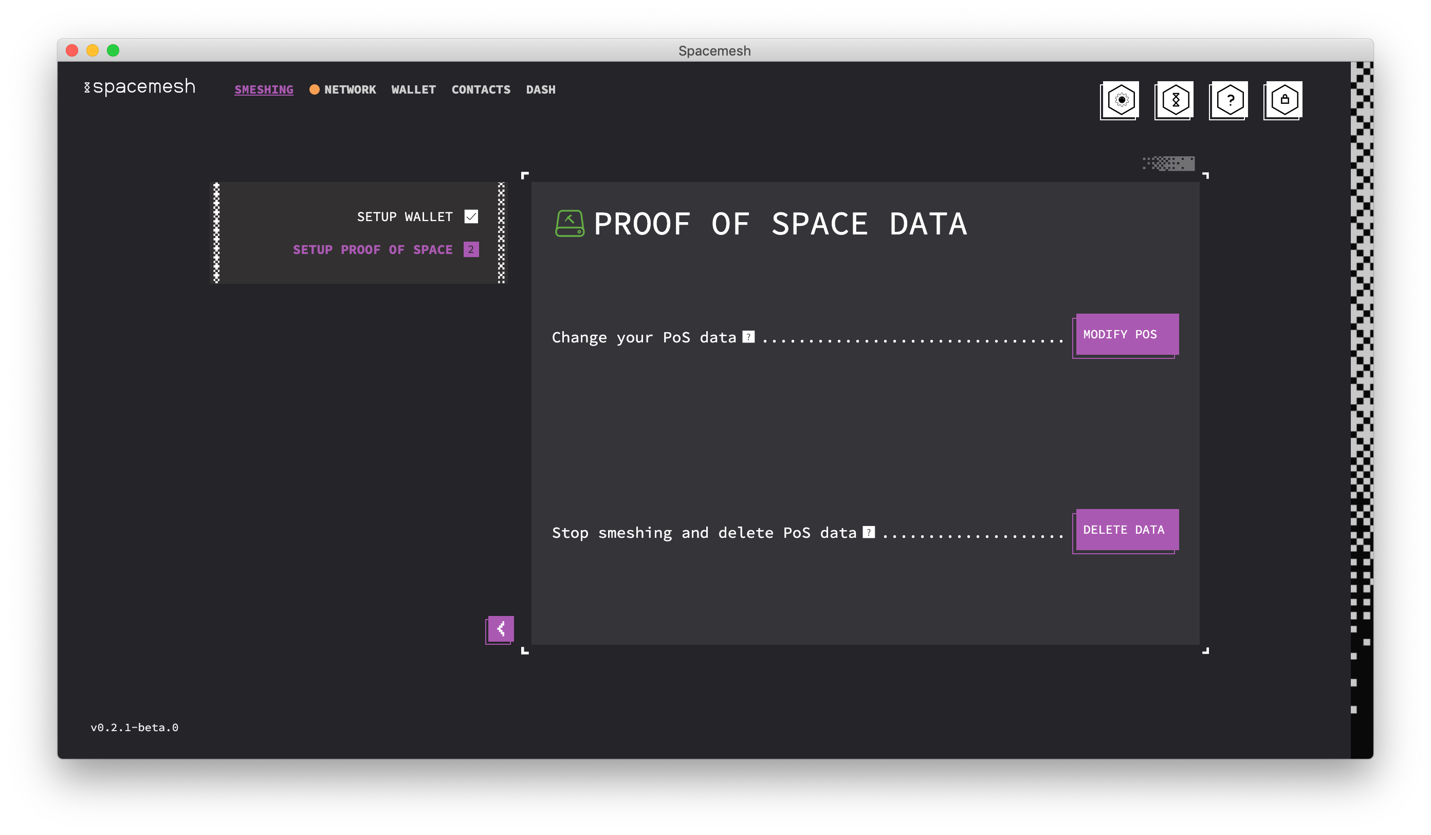The image size is (1431, 835).
Task: Click the spacemesh logo
Action: 140,87
